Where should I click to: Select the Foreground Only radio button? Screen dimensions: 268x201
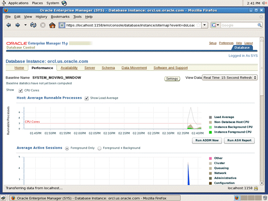pos(67,148)
